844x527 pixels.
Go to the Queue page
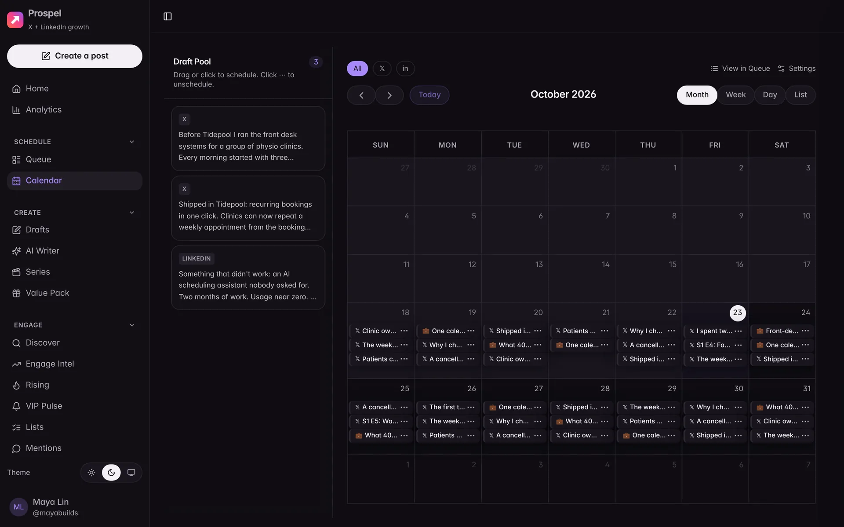tap(75, 159)
